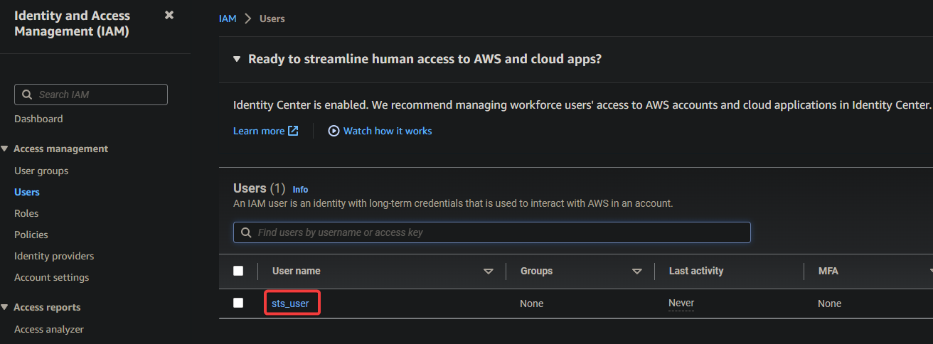
Task: Select Users in the sidebar
Action: coord(27,192)
